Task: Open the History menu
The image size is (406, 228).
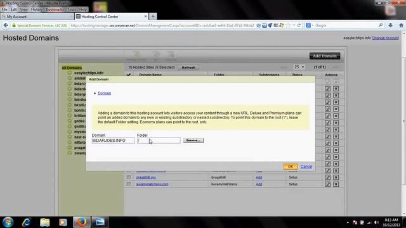Action: tap(37, 9)
